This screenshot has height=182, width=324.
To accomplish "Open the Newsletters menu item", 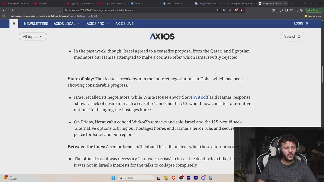I will (36, 24).
